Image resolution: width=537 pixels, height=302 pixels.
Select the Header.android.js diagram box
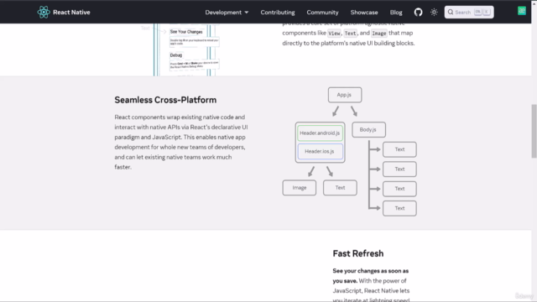pos(320,133)
